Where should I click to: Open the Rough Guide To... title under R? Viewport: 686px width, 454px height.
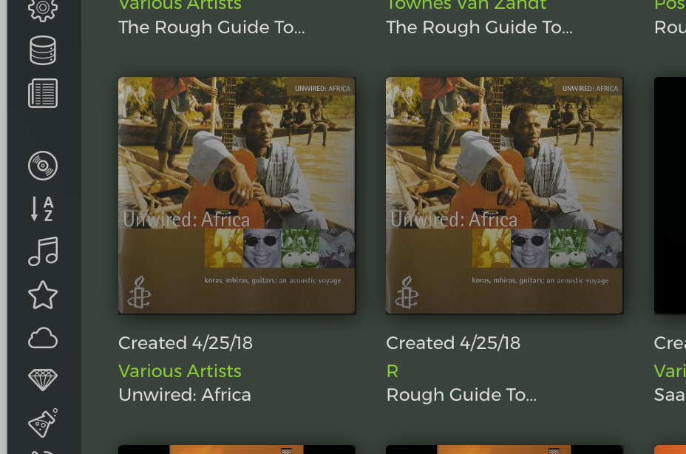coord(461,394)
